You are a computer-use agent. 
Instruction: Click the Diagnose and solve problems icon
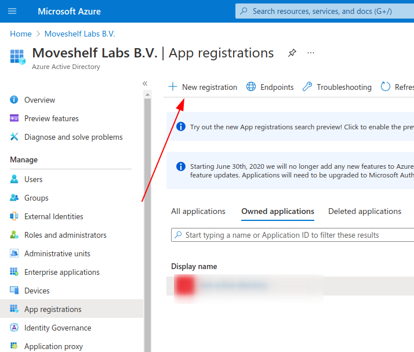point(14,136)
